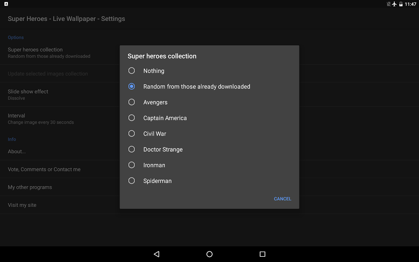Choose the Avengers collection option
This screenshot has width=419, height=262.
(132, 102)
